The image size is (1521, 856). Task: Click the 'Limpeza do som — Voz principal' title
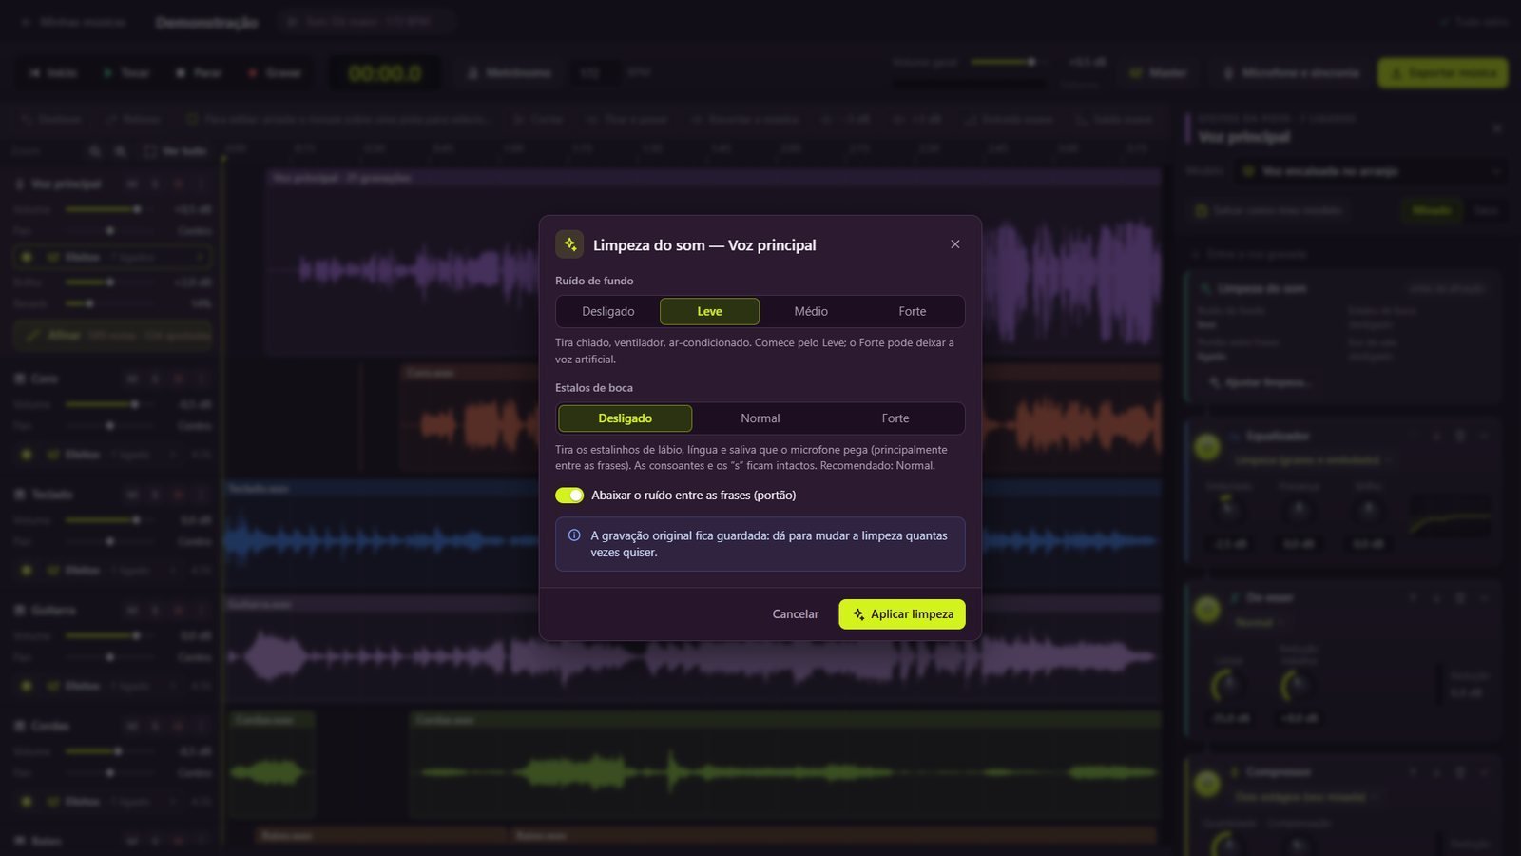pyautogui.click(x=704, y=245)
